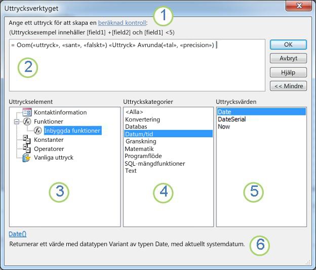Click the Konstanter tree icon
The image size is (316, 270).
(x=27, y=139)
